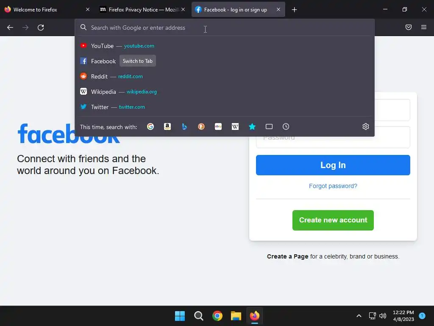Open the Forgot password? link
This screenshot has height=326, width=434.
(x=333, y=186)
